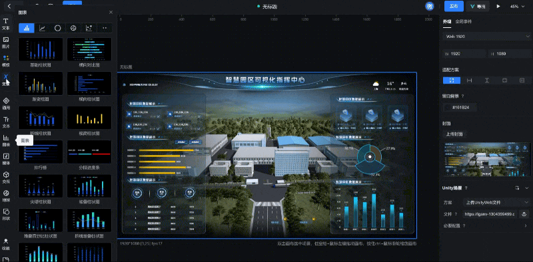Select the height-fit adaptation mode
533x262 pixels.
(x=487, y=80)
